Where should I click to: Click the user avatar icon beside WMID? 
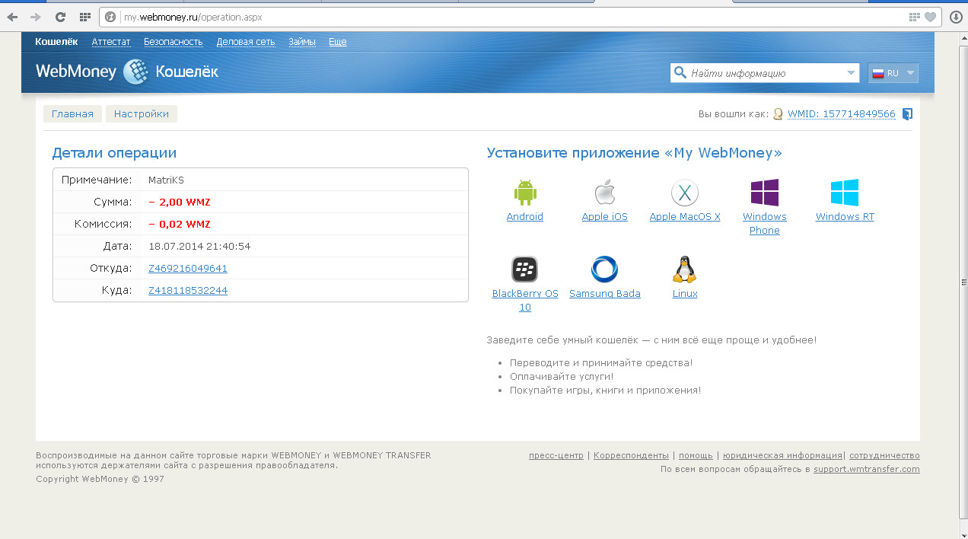pyautogui.click(x=778, y=114)
